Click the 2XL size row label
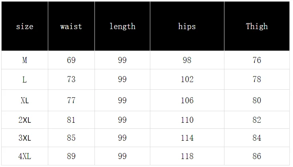 (25, 120)
